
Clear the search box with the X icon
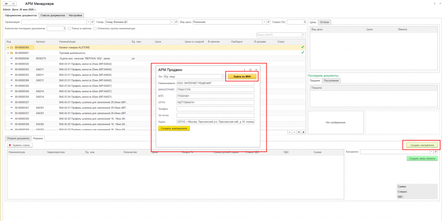[x=303, y=35]
